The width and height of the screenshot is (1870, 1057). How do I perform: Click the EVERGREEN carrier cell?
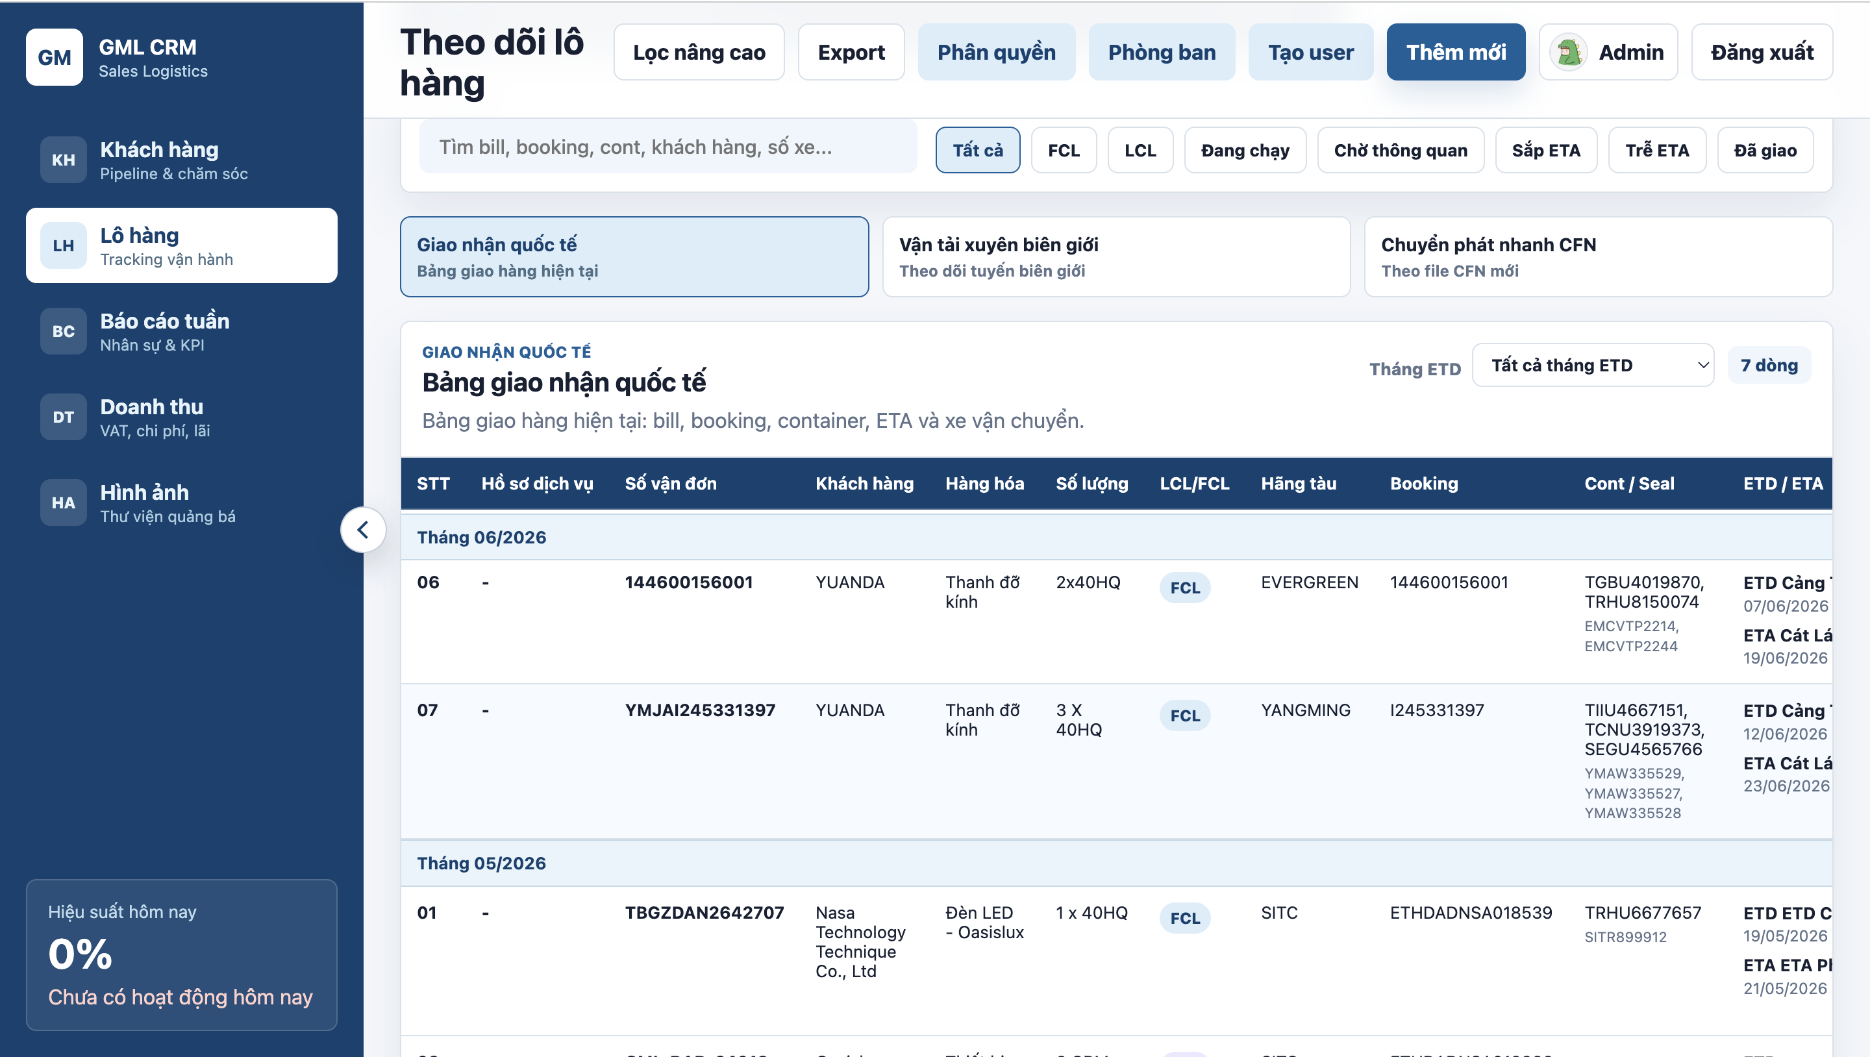tap(1310, 582)
